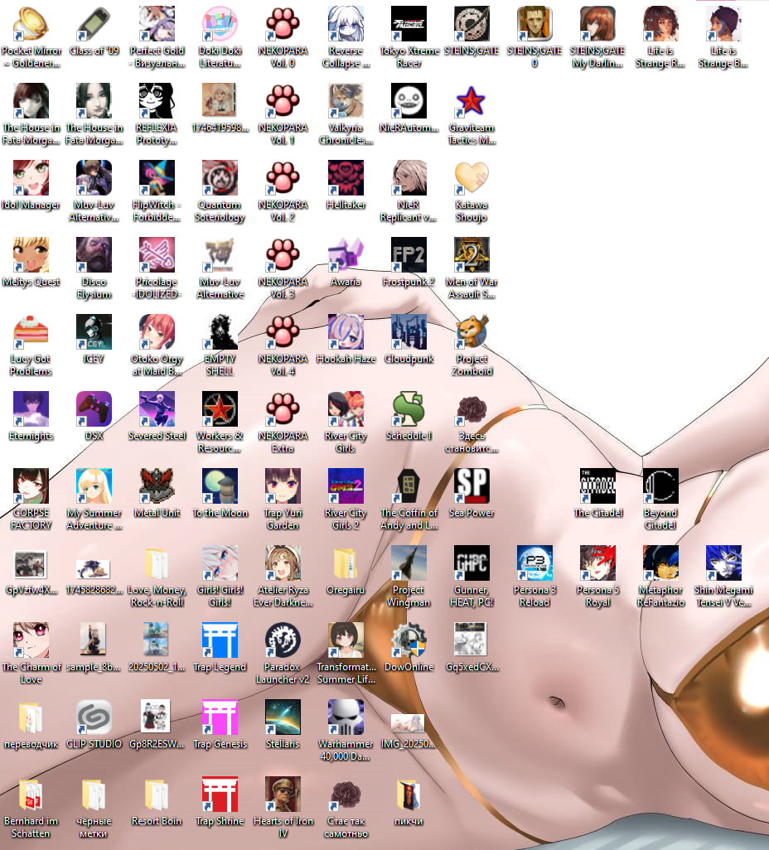The image size is (769, 850).
Task: Select the STEINS;GATE 0 shortcut
Action: (534, 24)
